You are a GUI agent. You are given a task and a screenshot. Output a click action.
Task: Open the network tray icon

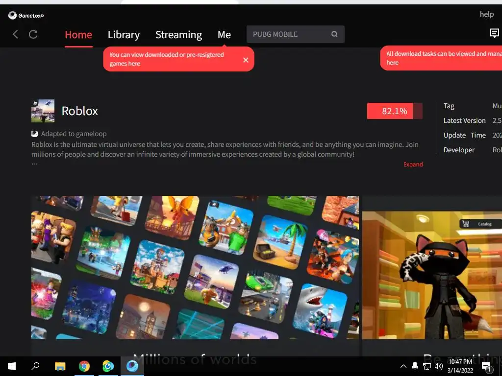[427, 366]
